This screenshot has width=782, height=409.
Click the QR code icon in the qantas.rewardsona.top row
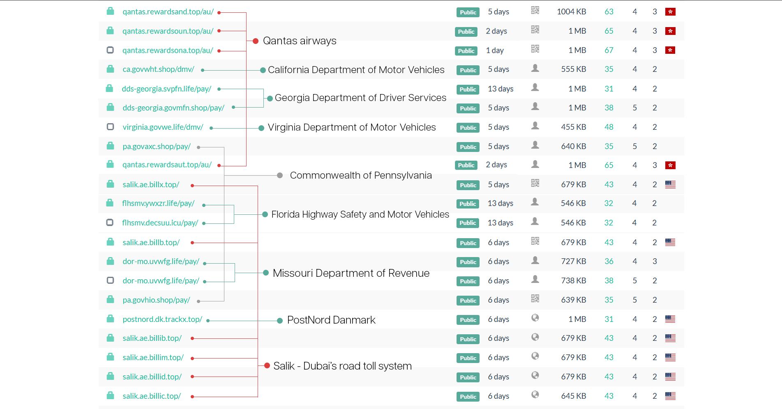535,49
